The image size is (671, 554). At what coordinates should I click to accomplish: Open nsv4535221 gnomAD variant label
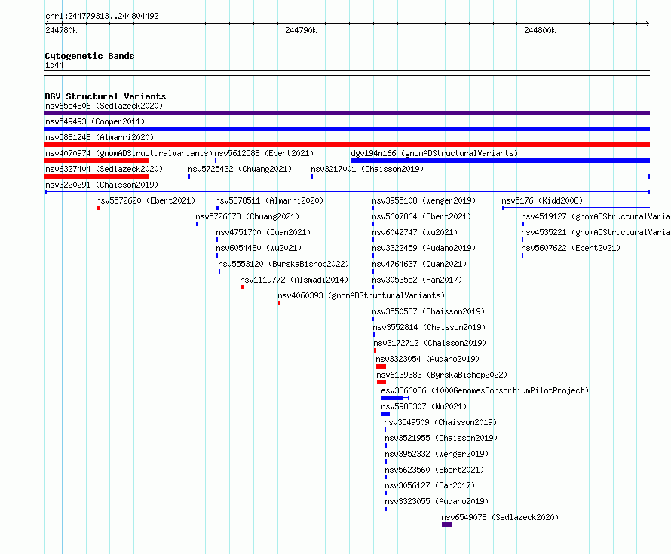(596, 232)
